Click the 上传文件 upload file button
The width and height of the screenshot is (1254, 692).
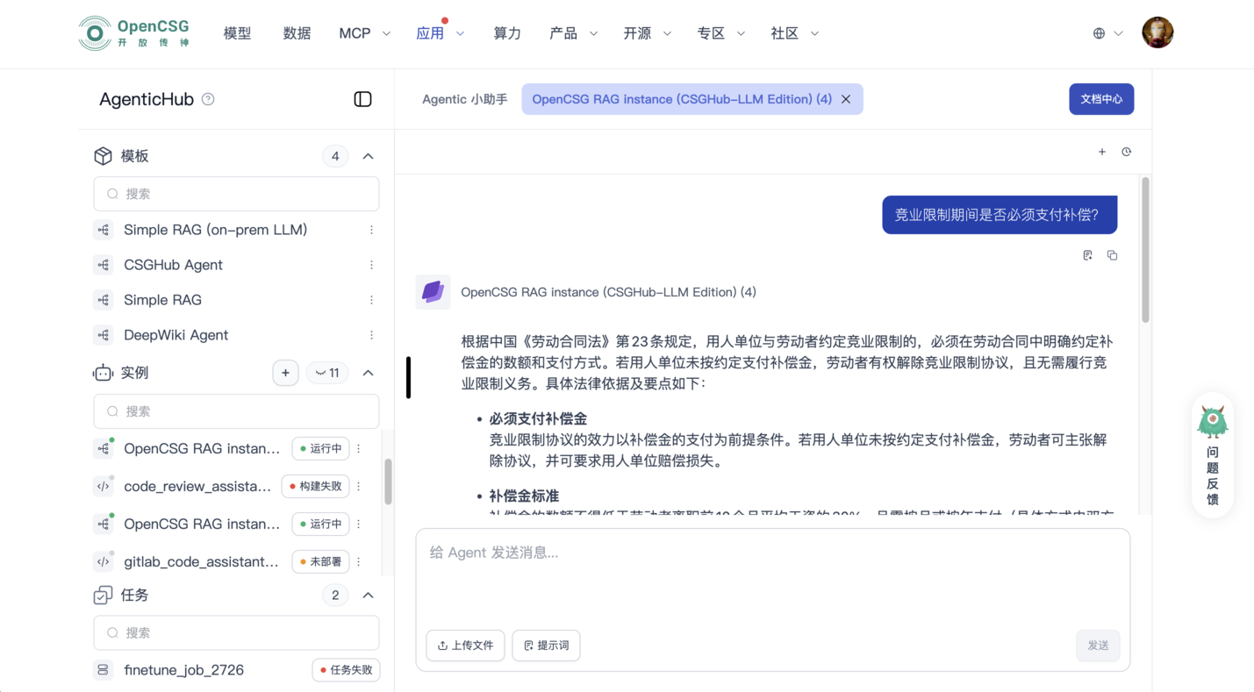465,645
